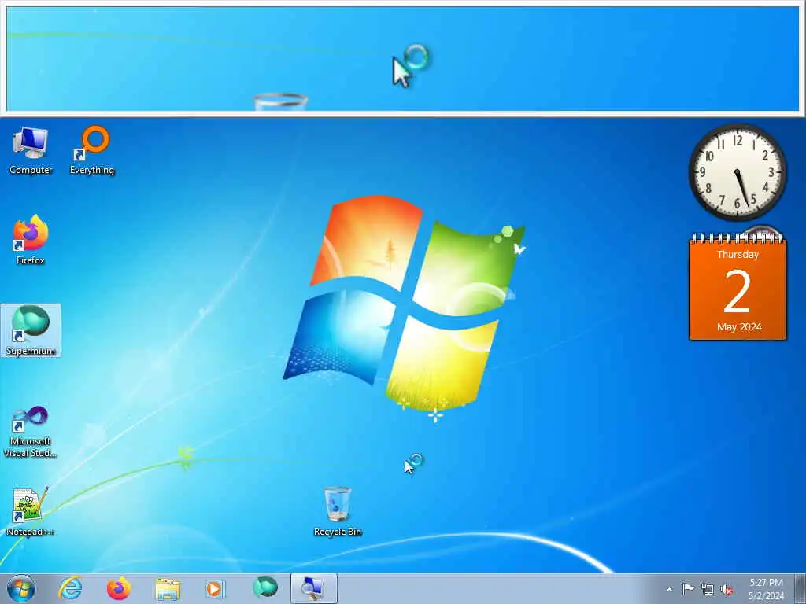Launch Supermium from the taskbar
Screen dimensions: 806x604
tap(265, 587)
